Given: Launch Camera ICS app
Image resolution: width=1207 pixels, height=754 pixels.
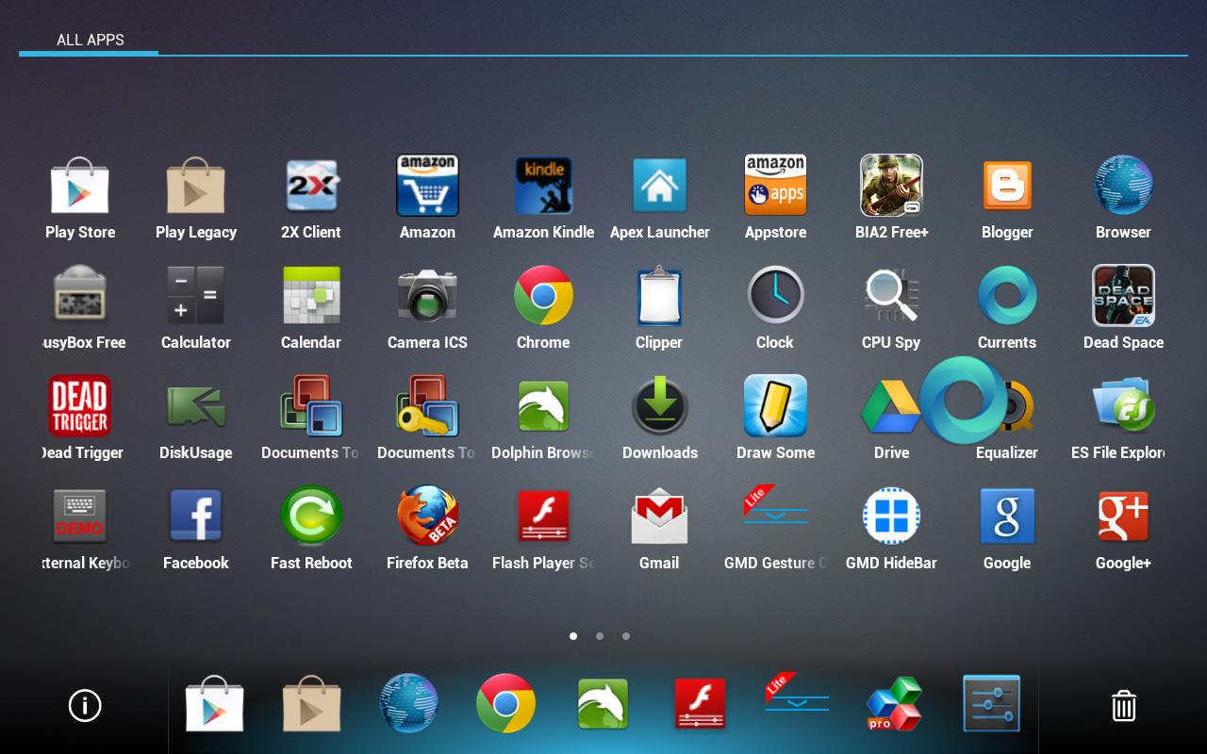Looking at the screenshot, I should [427, 296].
